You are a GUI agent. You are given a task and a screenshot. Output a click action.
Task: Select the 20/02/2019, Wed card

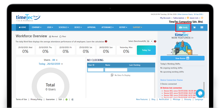click(25, 50)
